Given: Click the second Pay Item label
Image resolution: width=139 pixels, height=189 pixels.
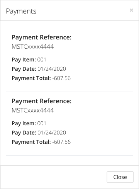Looking at the screenshot, I should tap(24, 123).
